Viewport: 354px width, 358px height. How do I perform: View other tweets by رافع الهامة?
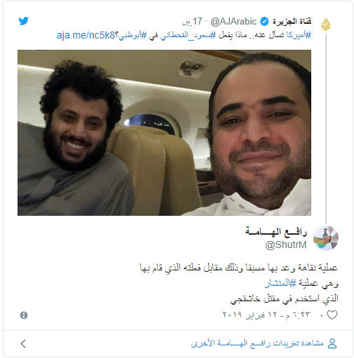[x=257, y=343]
